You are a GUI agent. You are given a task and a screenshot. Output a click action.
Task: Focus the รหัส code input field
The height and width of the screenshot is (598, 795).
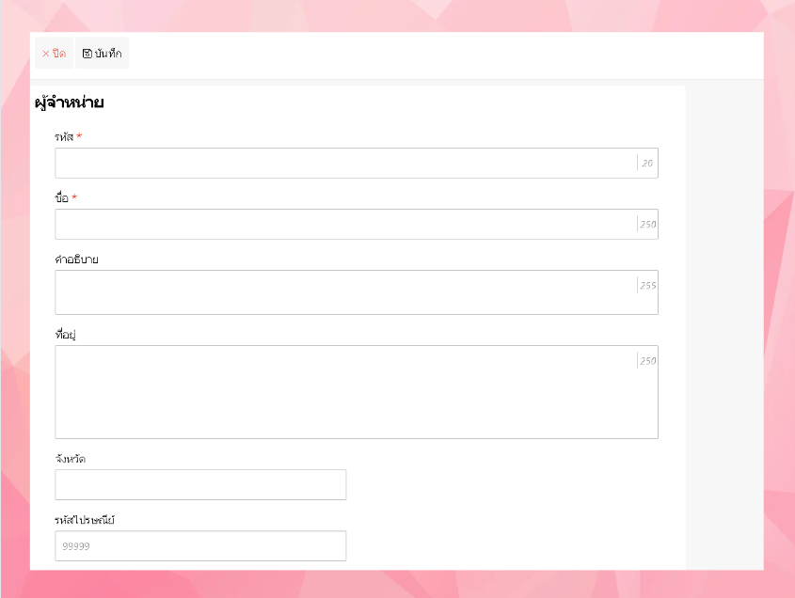(x=344, y=163)
